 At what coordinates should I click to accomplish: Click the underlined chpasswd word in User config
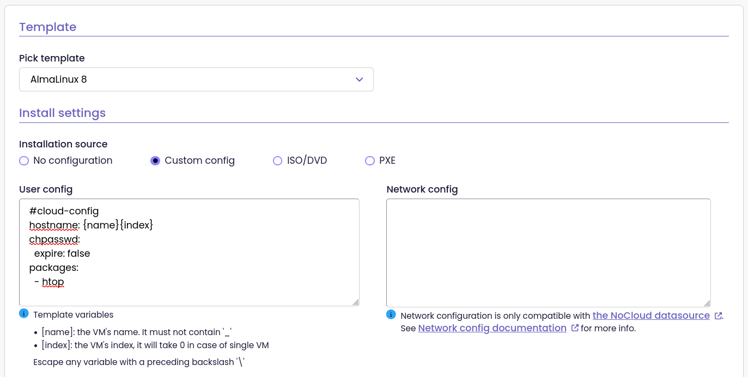[54, 239]
